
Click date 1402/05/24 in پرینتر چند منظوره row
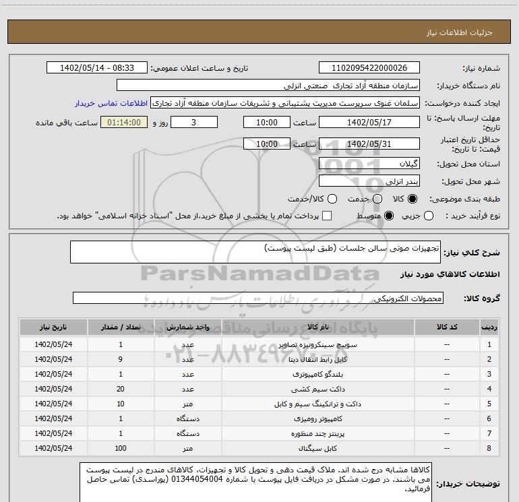tap(53, 433)
